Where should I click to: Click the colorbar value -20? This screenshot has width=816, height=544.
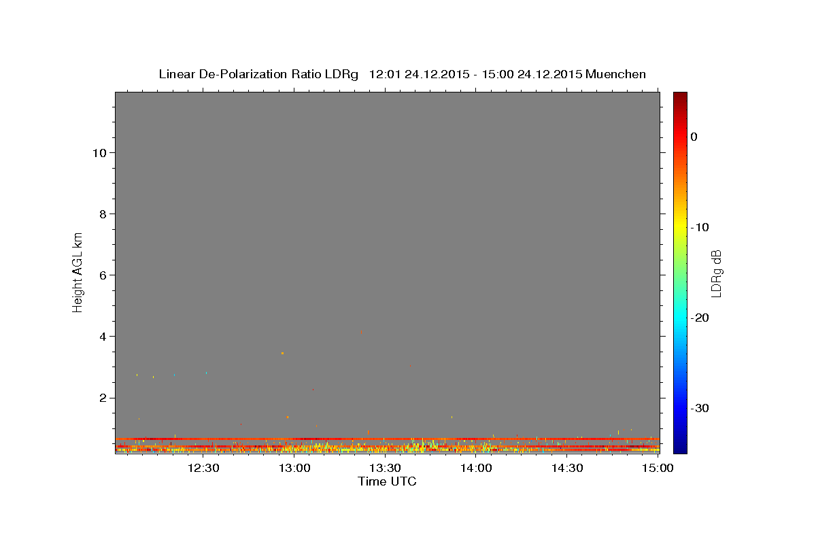[700, 318]
